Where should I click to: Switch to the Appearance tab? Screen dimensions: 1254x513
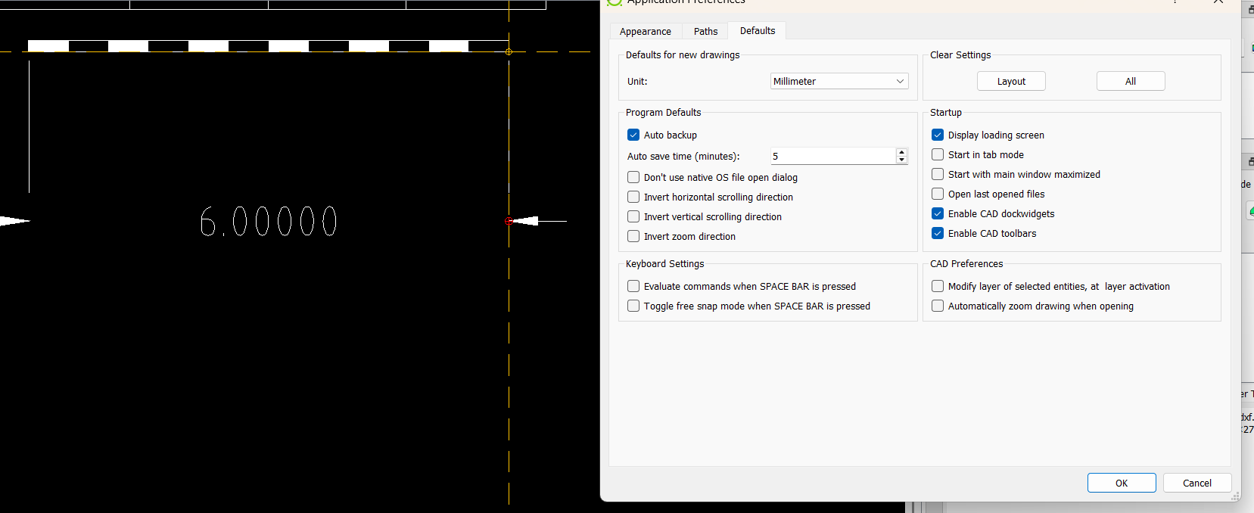coord(645,31)
